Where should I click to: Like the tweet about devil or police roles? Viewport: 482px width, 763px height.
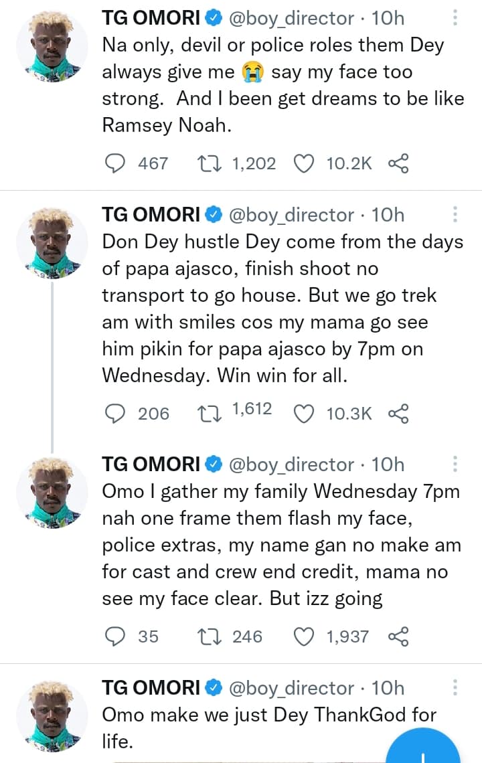point(304,163)
